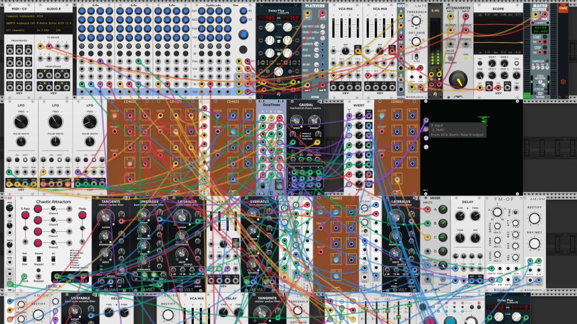Click the Scope GAIN 1 knob
The width and height of the screenshot is (577, 324).
pyautogui.click(x=492, y=64)
